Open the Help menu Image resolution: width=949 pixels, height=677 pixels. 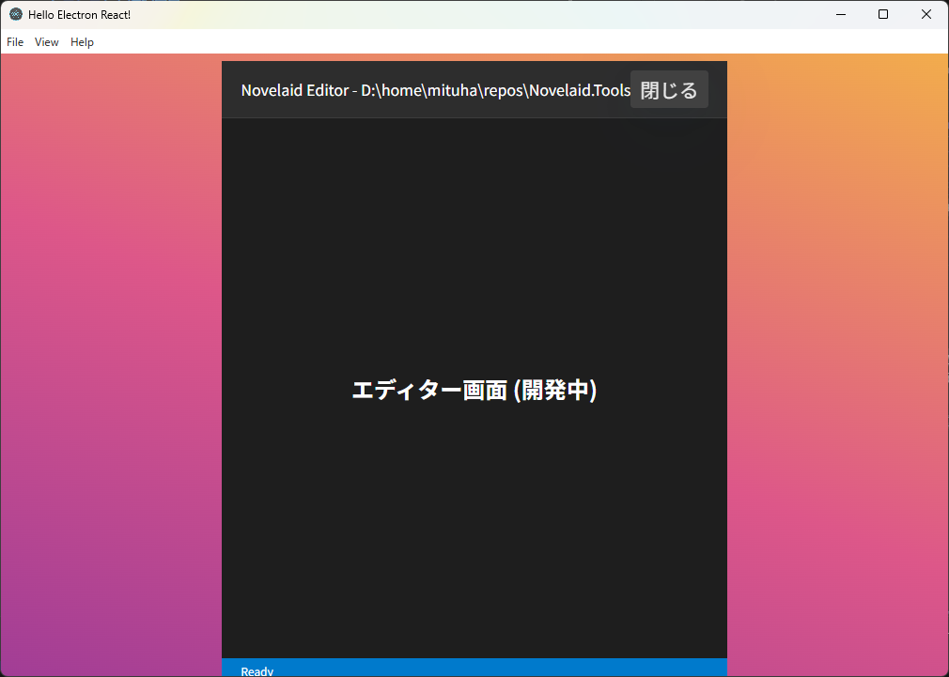[83, 42]
